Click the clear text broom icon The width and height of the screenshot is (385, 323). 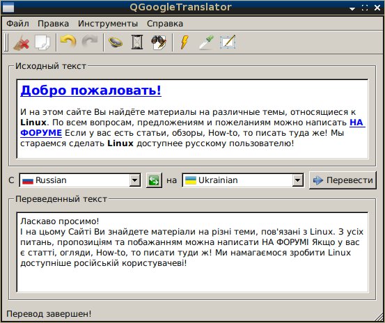click(x=21, y=42)
